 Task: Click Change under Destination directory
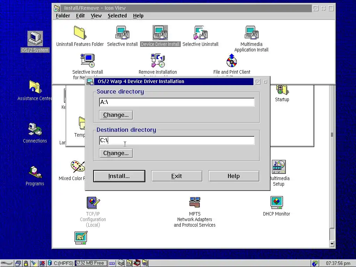pyautogui.click(x=116, y=153)
